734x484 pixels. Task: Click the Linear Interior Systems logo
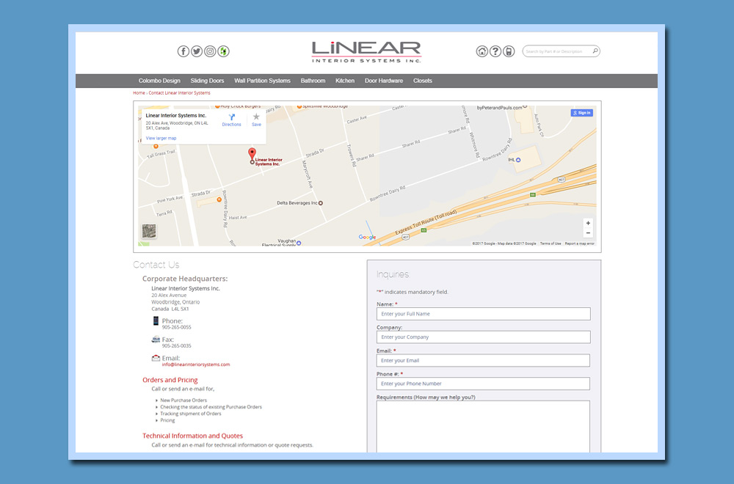pos(366,51)
